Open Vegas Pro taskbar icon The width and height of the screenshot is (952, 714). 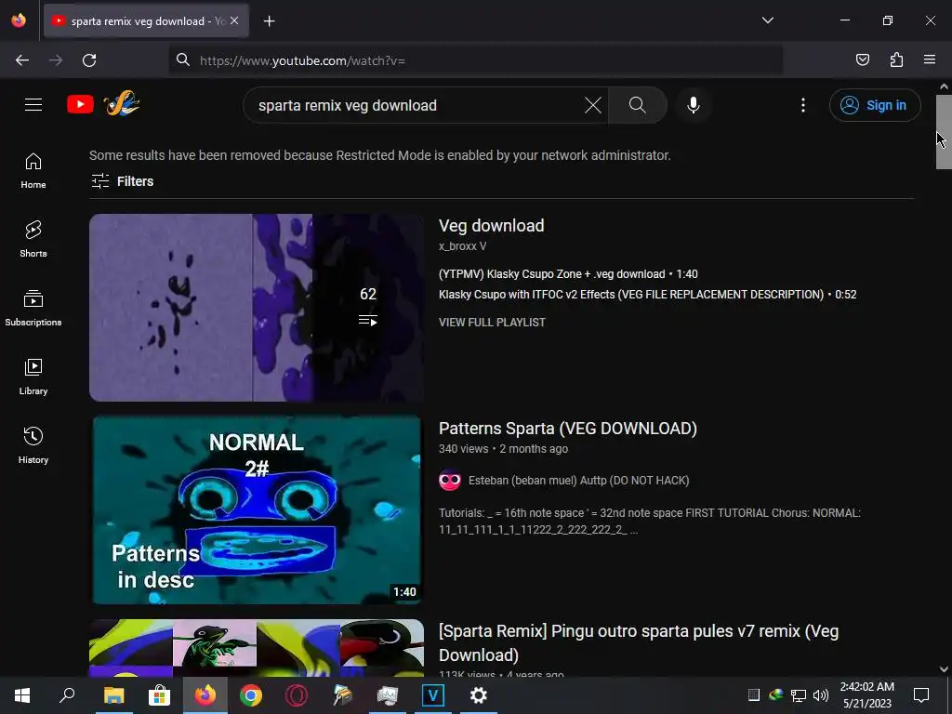pyautogui.click(x=433, y=695)
